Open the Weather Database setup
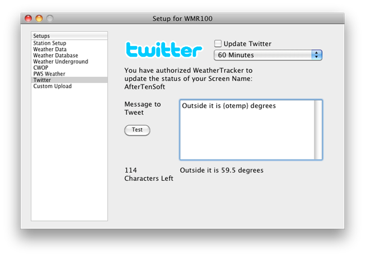Viewport: 365px width, 257px height. (69, 55)
